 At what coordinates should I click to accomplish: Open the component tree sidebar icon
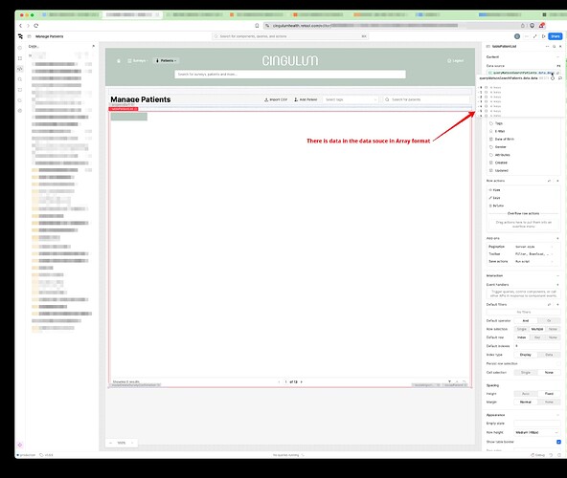tap(20, 58)
